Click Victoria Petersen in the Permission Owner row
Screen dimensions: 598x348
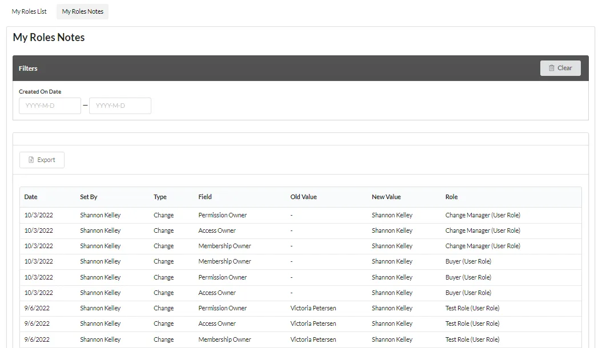click(x=313, y=308)
